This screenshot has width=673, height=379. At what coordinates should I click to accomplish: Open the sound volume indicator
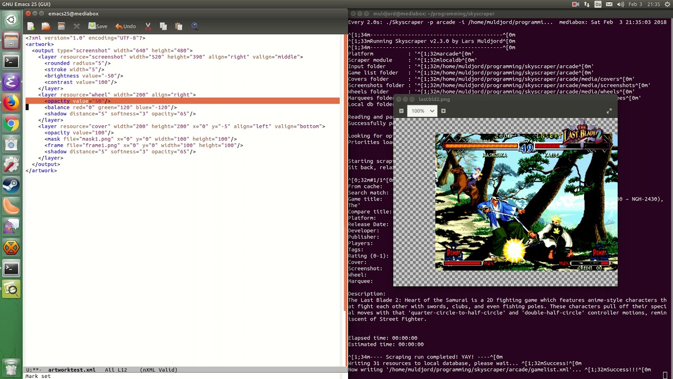pos(620,4)
